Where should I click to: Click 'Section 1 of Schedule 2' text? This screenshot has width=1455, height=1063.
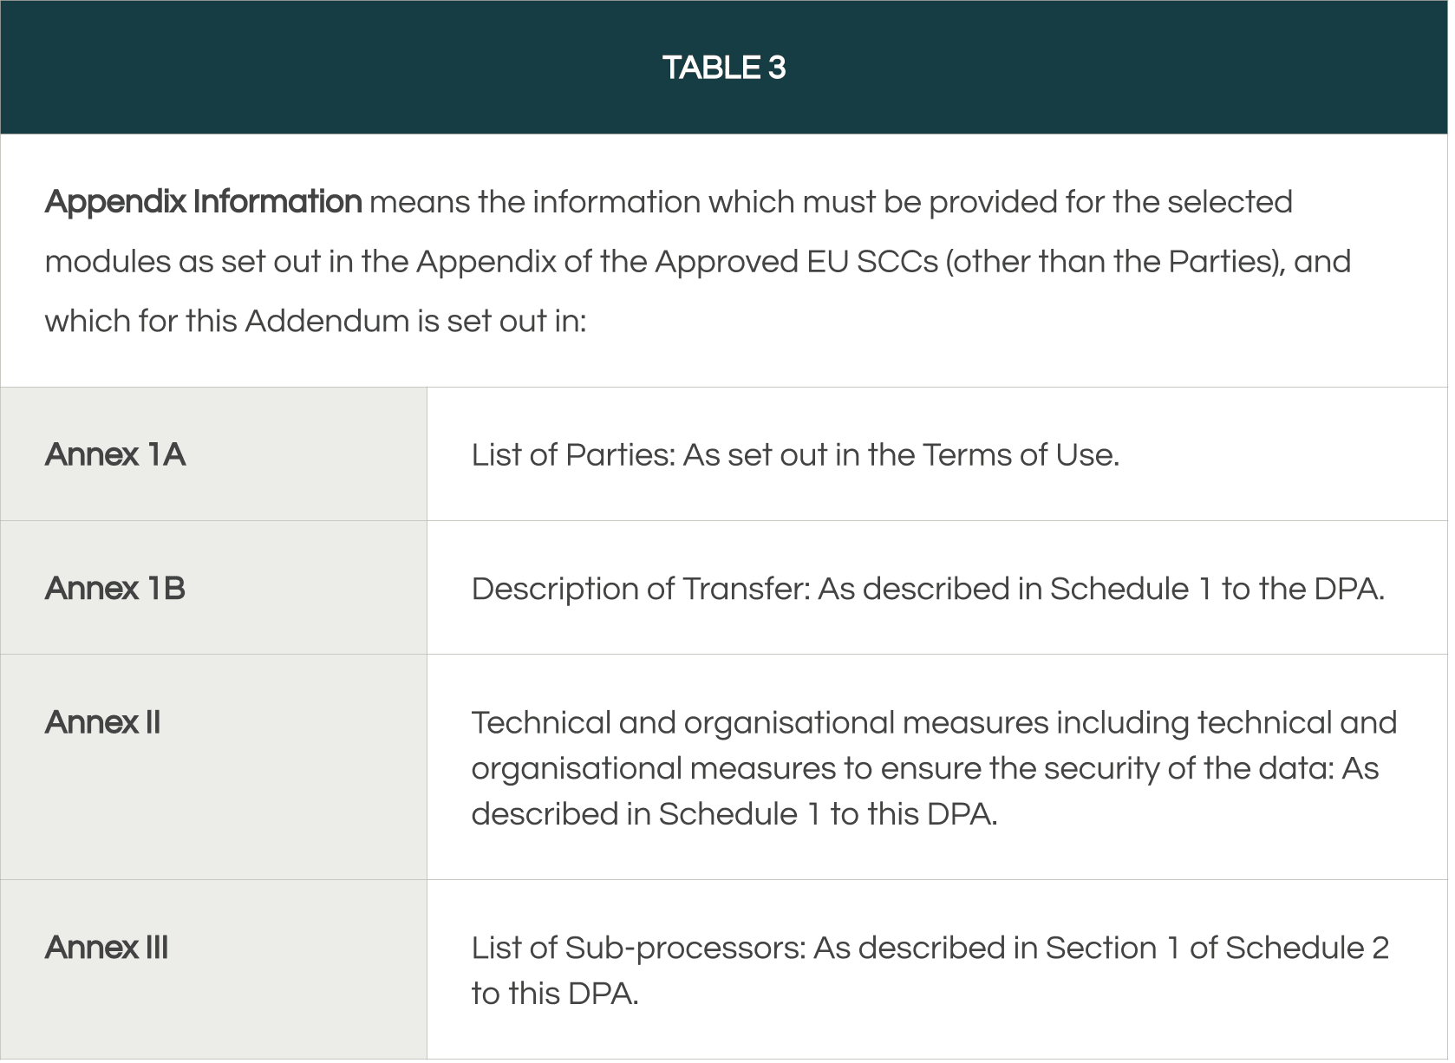pos(1218,949)
